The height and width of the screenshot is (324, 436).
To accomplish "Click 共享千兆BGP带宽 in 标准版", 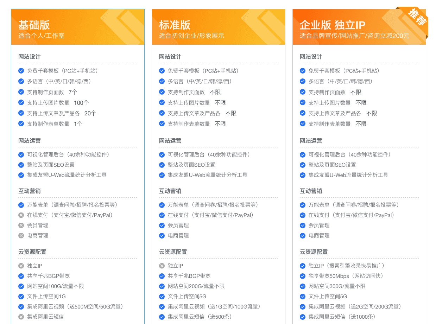I will coord(189,276).
